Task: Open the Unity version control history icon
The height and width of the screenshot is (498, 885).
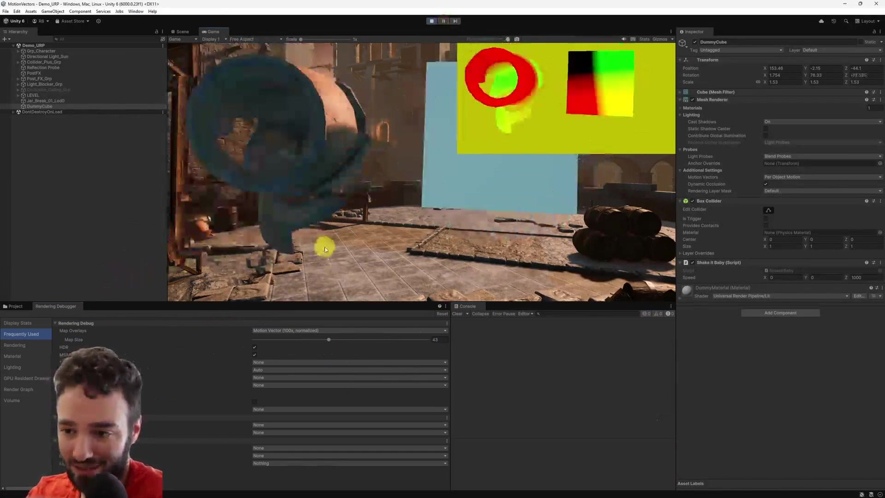Action: click(x=833, y=21)
